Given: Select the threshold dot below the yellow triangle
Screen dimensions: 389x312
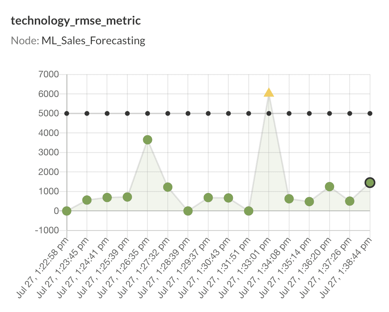Looking at the screenshot, I should coord(269,113).
